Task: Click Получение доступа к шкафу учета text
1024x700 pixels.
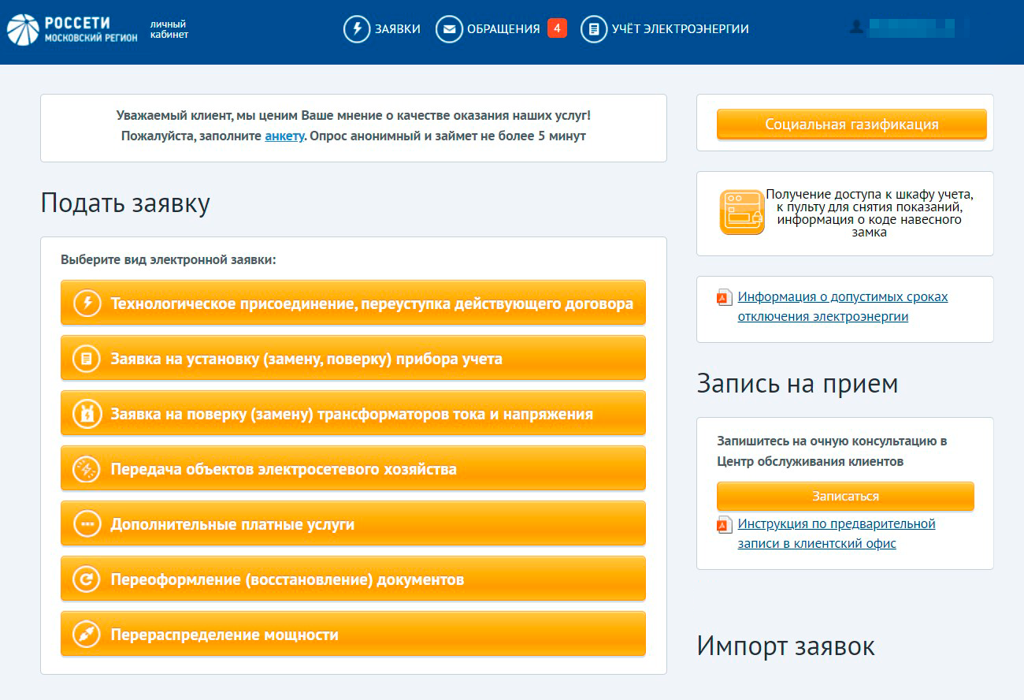Action: click(x=870, y=213)
